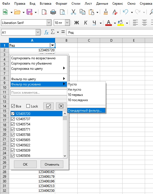153x194 pixels.
Task: Select Стандартный фильтр… option
Action: (86, 110)
